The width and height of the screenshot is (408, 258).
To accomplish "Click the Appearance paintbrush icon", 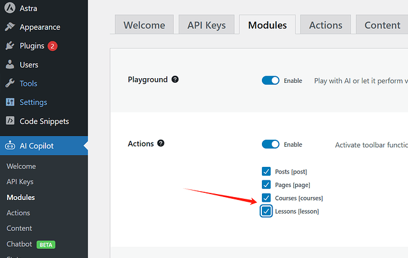I will [10, 27].
